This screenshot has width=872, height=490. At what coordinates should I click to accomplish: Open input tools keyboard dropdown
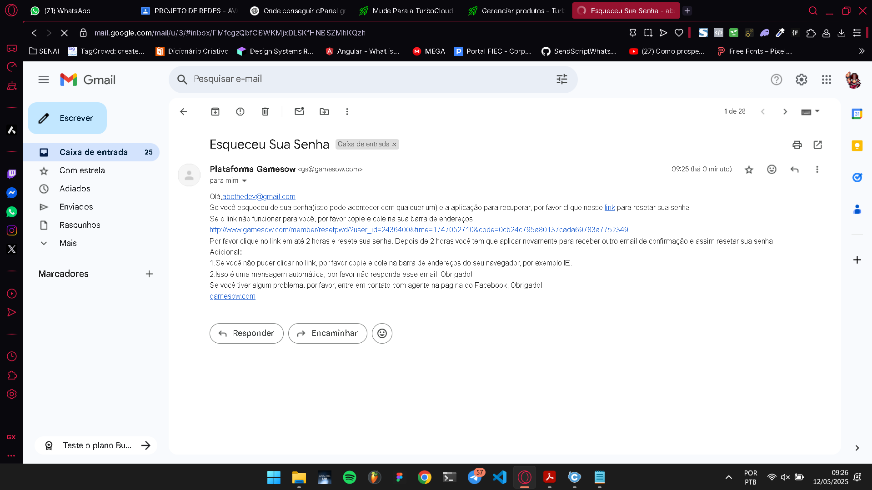(x=810, y=111)
